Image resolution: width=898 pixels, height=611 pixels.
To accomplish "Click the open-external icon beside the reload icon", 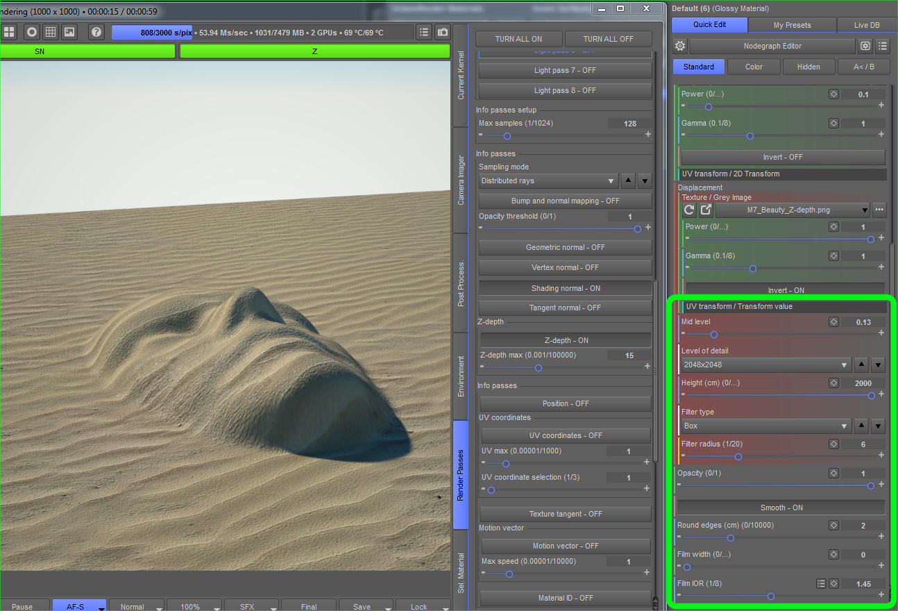I will pyautogui.click(x=705, y=210).
